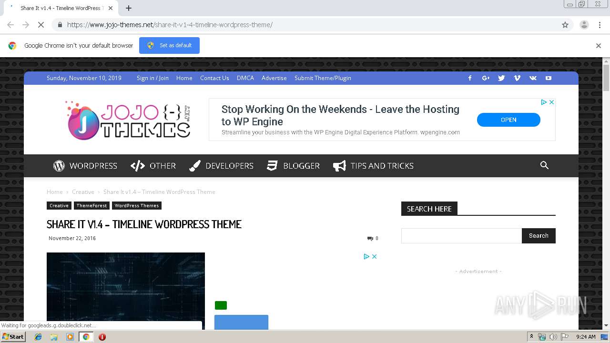Click the OPEN button in the ad

508,120
